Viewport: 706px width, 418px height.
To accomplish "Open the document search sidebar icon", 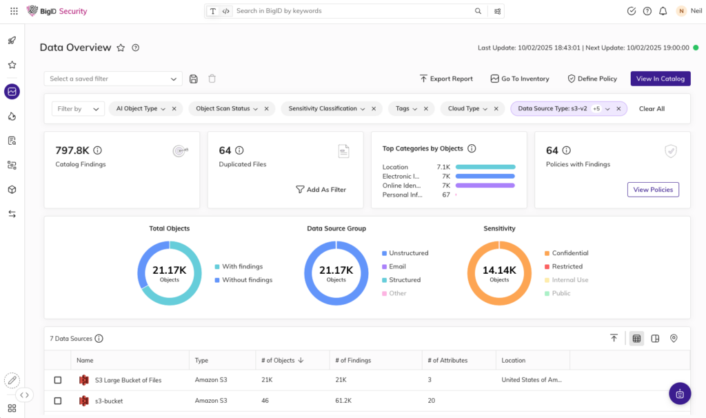I will (x=12, y=141).
